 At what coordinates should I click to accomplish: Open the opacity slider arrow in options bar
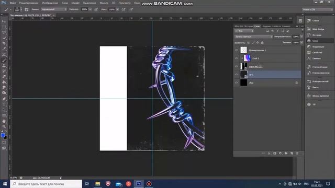coord(90,9)
